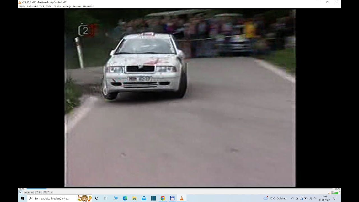Open Meet Now tray icon
The width and height of the screenshot is (359, 202).
pyautogui.click(x=297, y=198)
